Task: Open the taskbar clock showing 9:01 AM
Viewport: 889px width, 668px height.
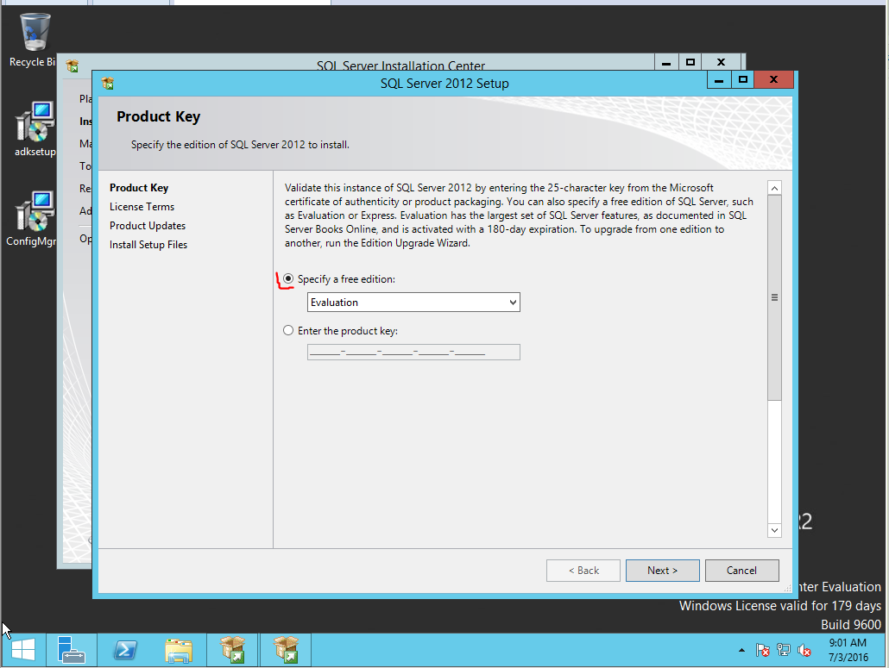Action: tap(848, 650)
